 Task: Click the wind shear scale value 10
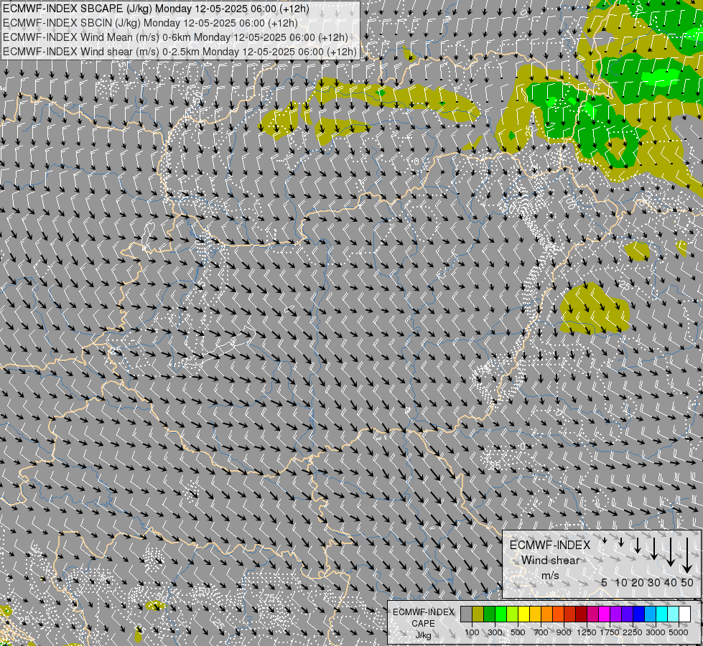[x=621, y=582]
